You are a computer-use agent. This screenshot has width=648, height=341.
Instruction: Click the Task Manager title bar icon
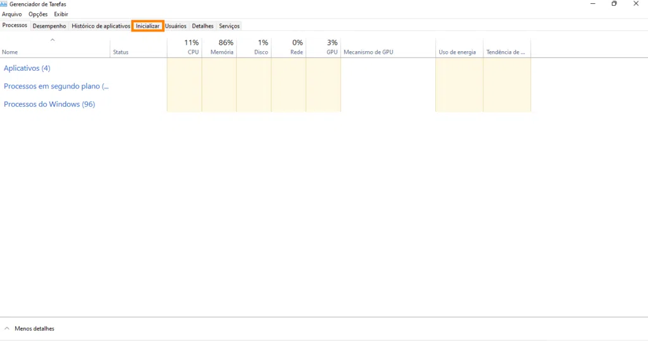click(x=4, y=4)
